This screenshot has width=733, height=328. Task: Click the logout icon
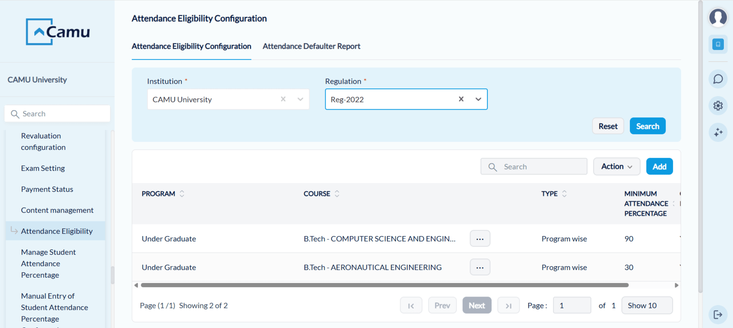point(718,314)
